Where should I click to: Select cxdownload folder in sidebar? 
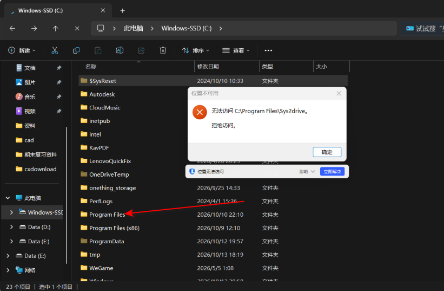click(x=40, y=169)
